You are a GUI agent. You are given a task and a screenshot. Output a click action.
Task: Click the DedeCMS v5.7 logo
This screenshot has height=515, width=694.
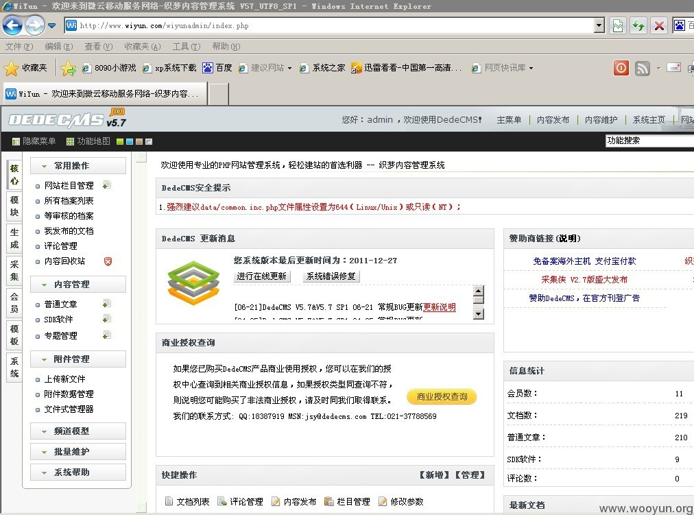click(67, 119)
